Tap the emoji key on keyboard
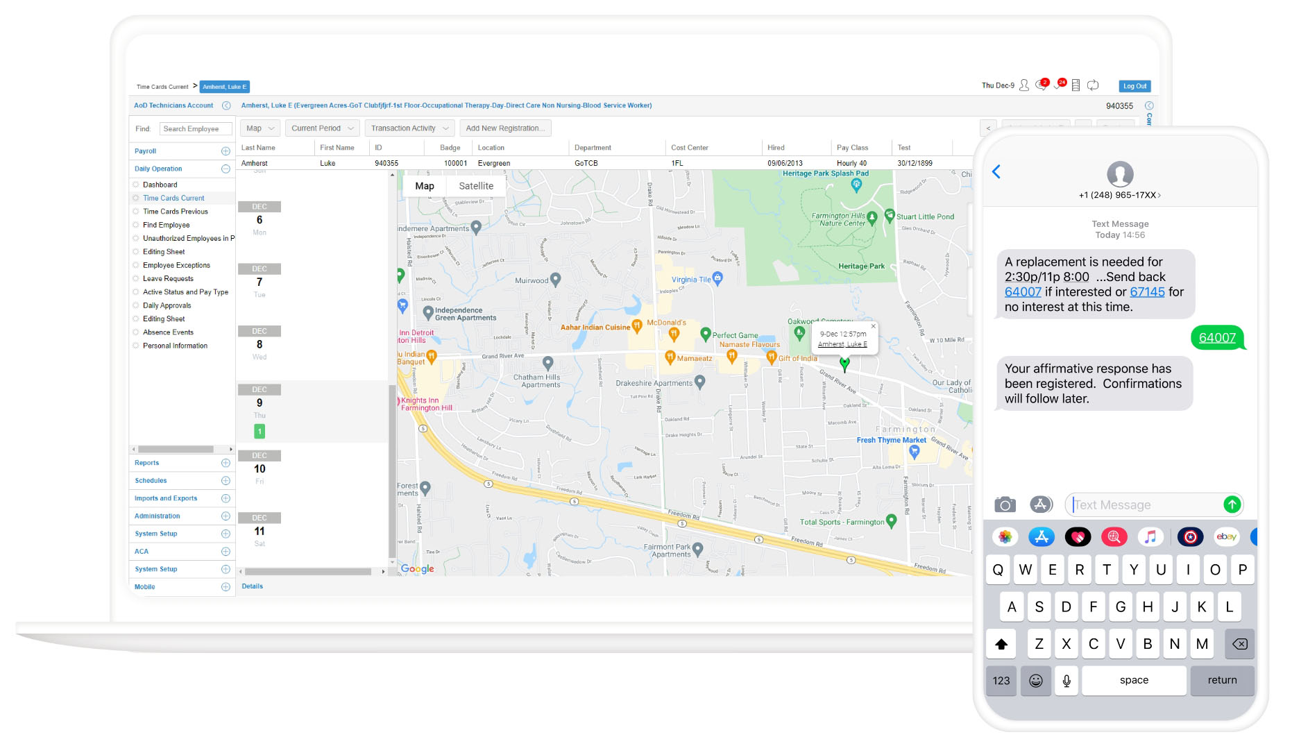This screenshot has width=1292, height=746. tap(1035, 681)
